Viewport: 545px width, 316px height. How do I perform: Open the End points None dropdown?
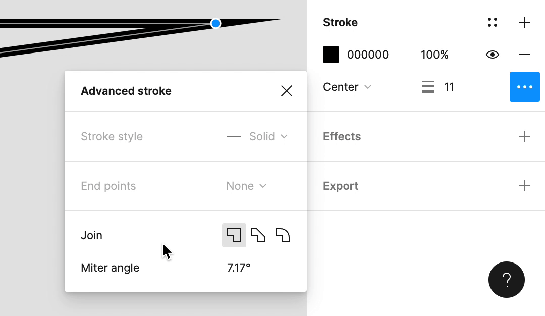click(x=246, y=186)
